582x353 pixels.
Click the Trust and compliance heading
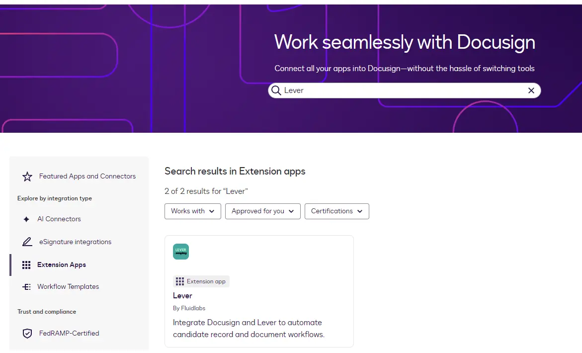pyautogui.click(x=47, y=312)
